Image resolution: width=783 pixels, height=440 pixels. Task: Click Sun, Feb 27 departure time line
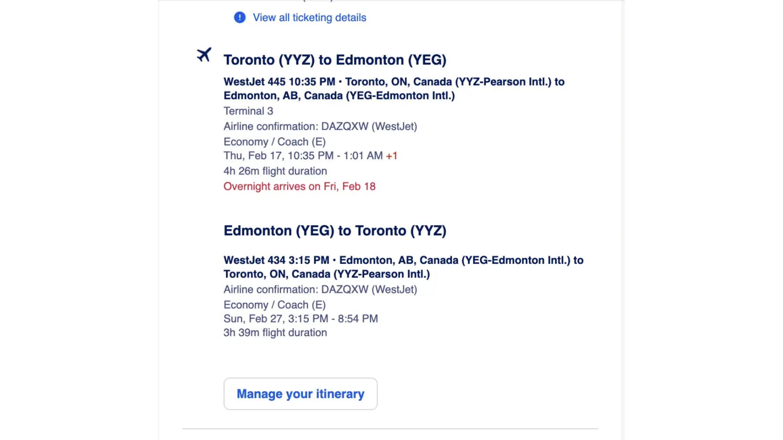[x=301, y=319]
